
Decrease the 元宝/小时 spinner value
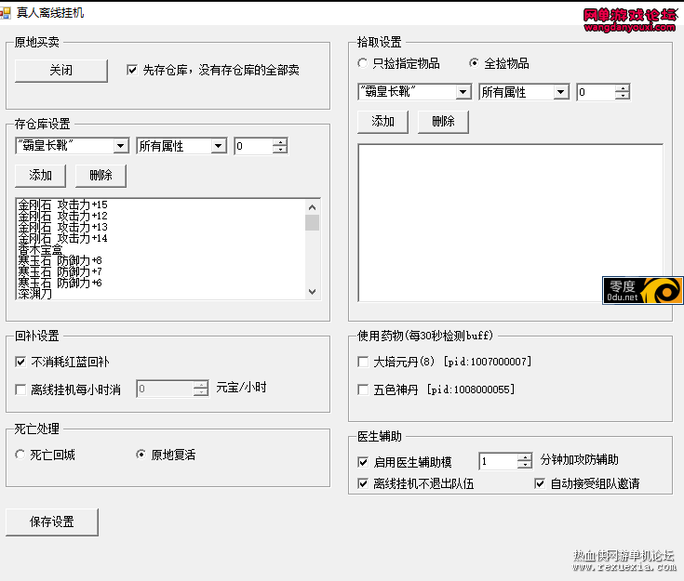point(201,392)
